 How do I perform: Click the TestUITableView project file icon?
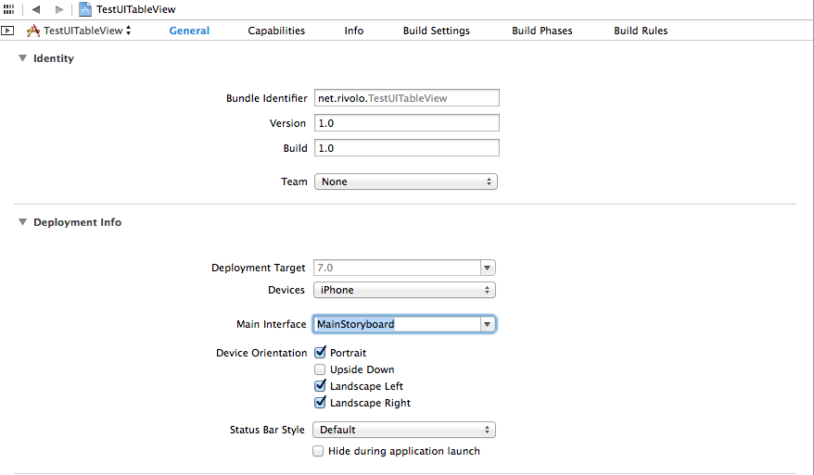[x=85, y=9]
